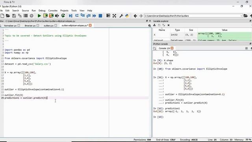Select the outliers-ellipticenvelopes.py tab

click(75, 25)
